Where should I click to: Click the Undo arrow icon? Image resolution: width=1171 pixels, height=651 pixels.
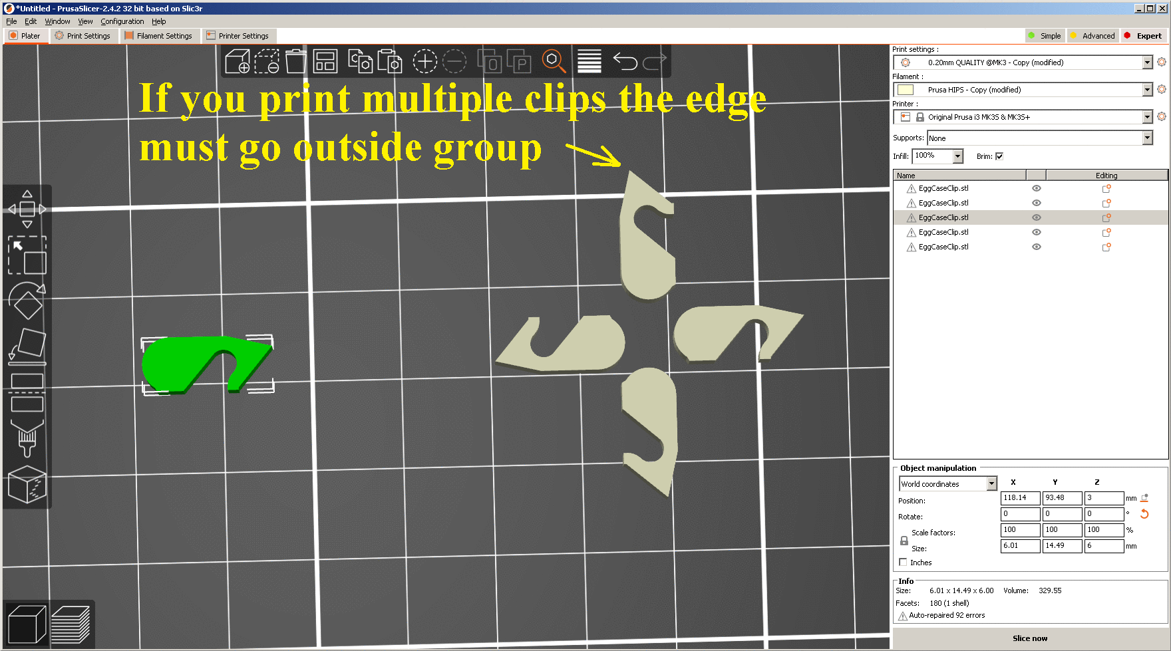625,61
